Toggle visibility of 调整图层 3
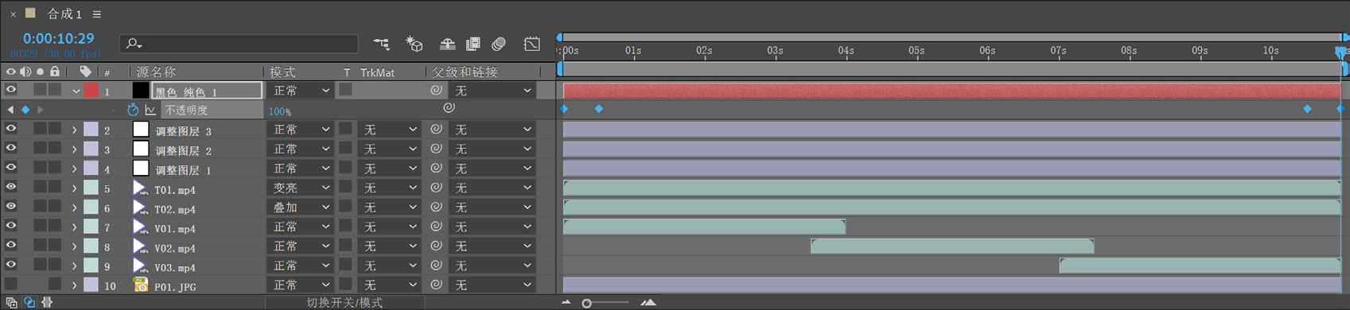1350x310 pixels. (11, 129)
